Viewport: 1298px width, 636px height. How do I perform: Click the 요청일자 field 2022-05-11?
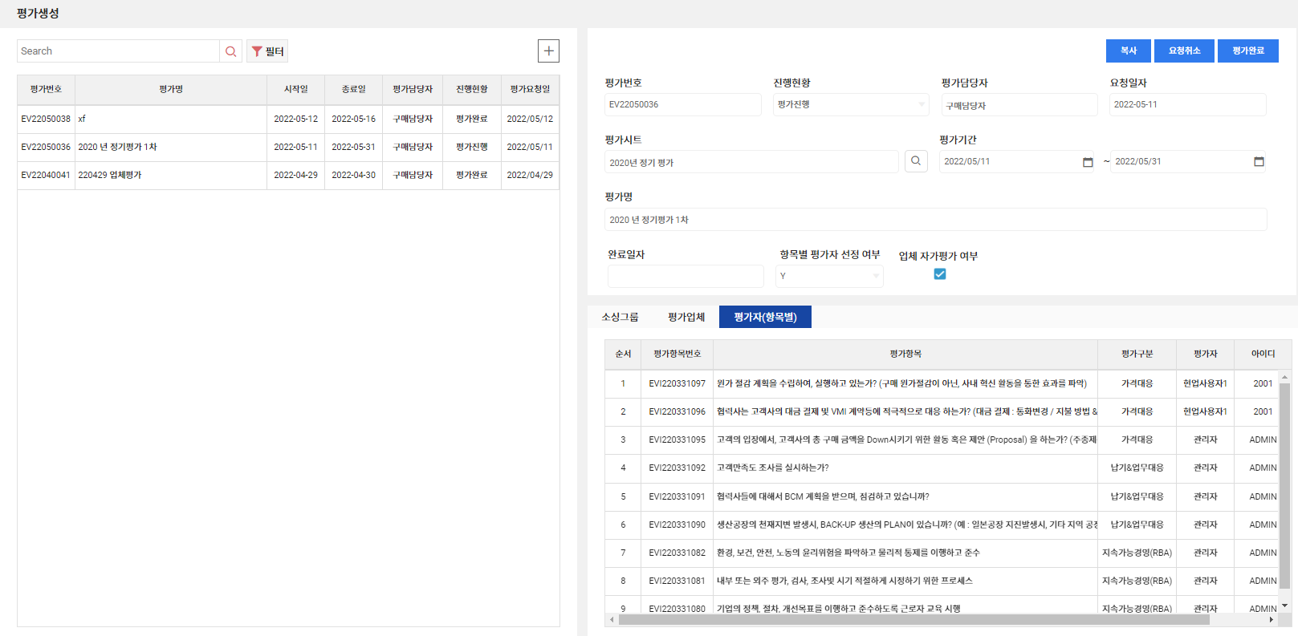coord(1188,104)
